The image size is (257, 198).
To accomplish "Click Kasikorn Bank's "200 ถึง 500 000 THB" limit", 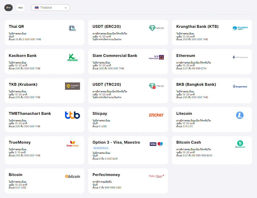I will [x=28, y=68].
